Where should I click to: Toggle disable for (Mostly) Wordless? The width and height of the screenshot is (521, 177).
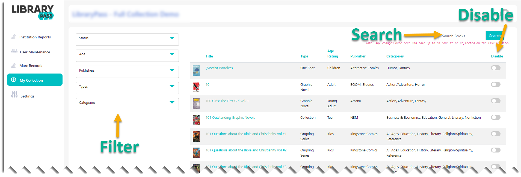click(x=496, y=68)
